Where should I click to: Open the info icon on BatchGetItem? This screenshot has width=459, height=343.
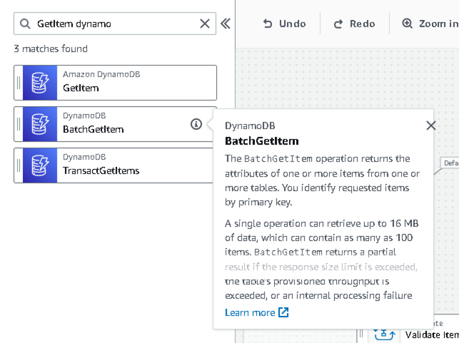196,124
